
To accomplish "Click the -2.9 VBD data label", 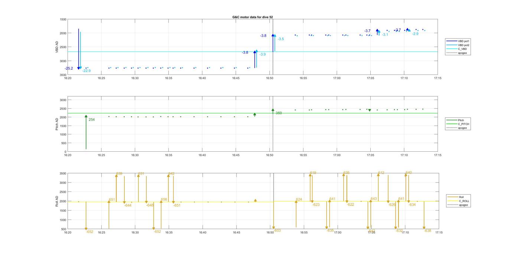I will tap(415, 34).
